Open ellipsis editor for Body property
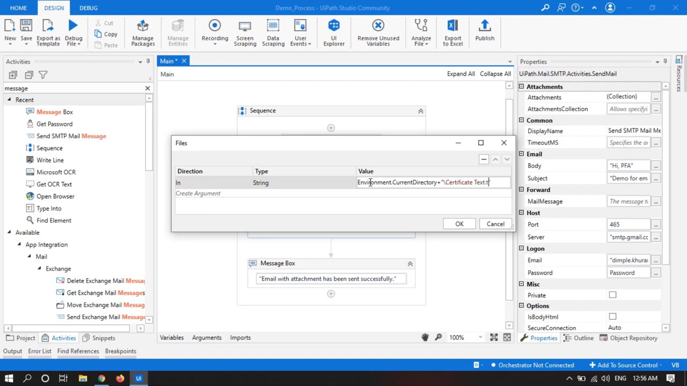 pos(656,166)
